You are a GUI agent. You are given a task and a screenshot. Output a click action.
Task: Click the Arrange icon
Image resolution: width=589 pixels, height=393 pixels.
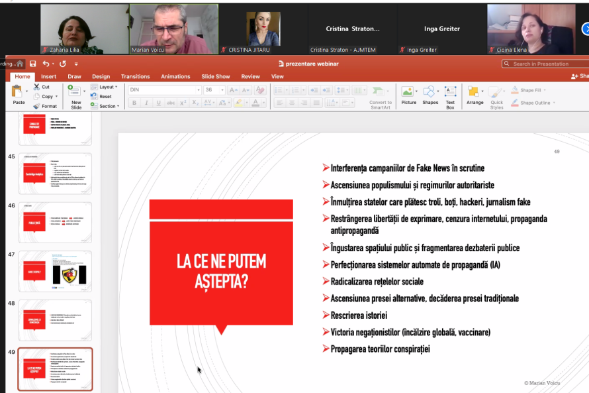coord(474,95)
